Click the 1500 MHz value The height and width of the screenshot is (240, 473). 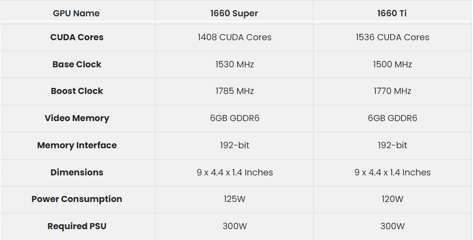pyautogui.click(x=392, y=64)
